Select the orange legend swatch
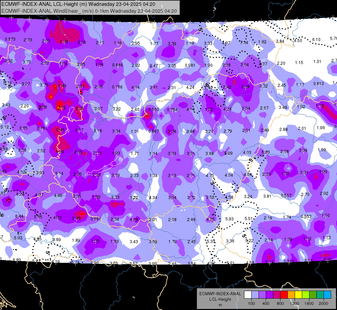The image size is (337, 310). click(x=292, y=295)
